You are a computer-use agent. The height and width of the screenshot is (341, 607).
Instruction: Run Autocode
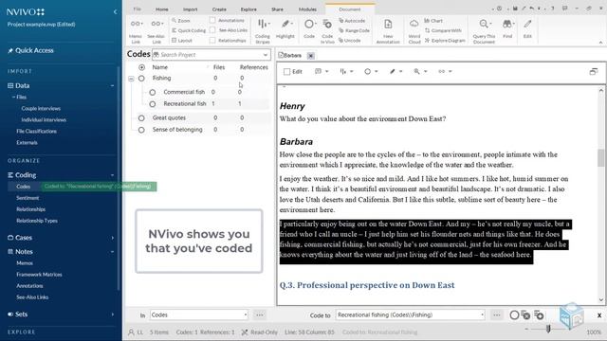click(352, 21)
